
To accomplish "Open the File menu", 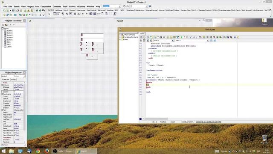I will coord(5,6).
